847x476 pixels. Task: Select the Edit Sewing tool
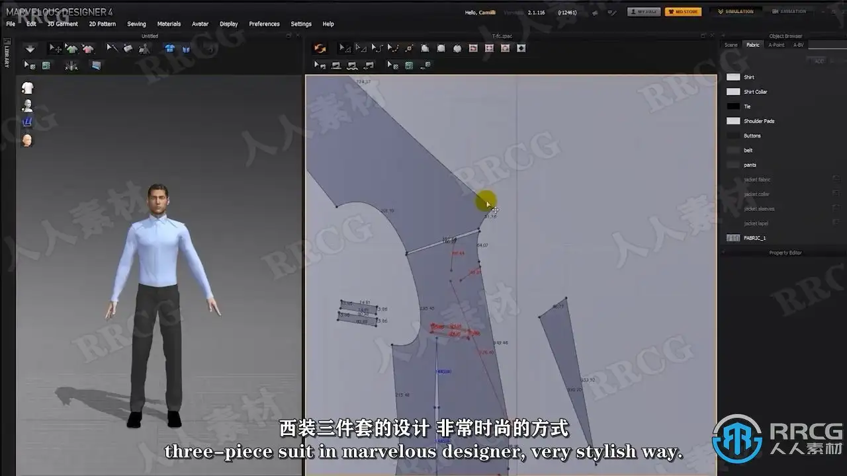pyautogui.click(x=320, y=65)
